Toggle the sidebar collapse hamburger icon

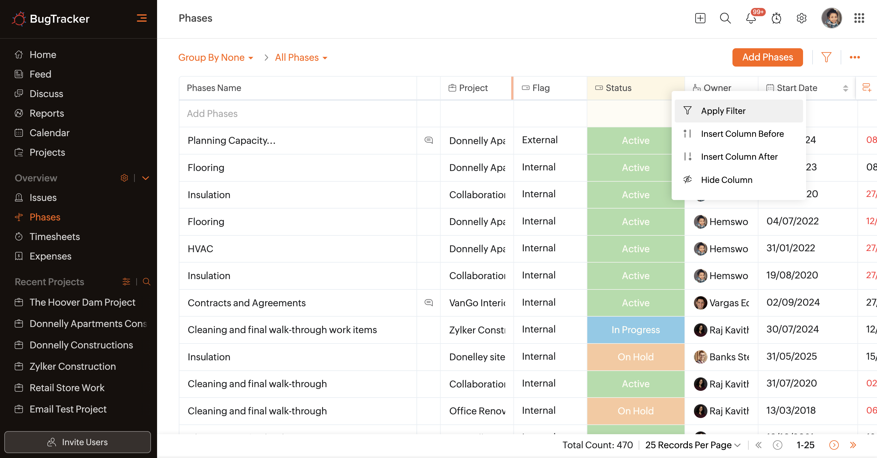pyautogui.click(x=141, y=18)
